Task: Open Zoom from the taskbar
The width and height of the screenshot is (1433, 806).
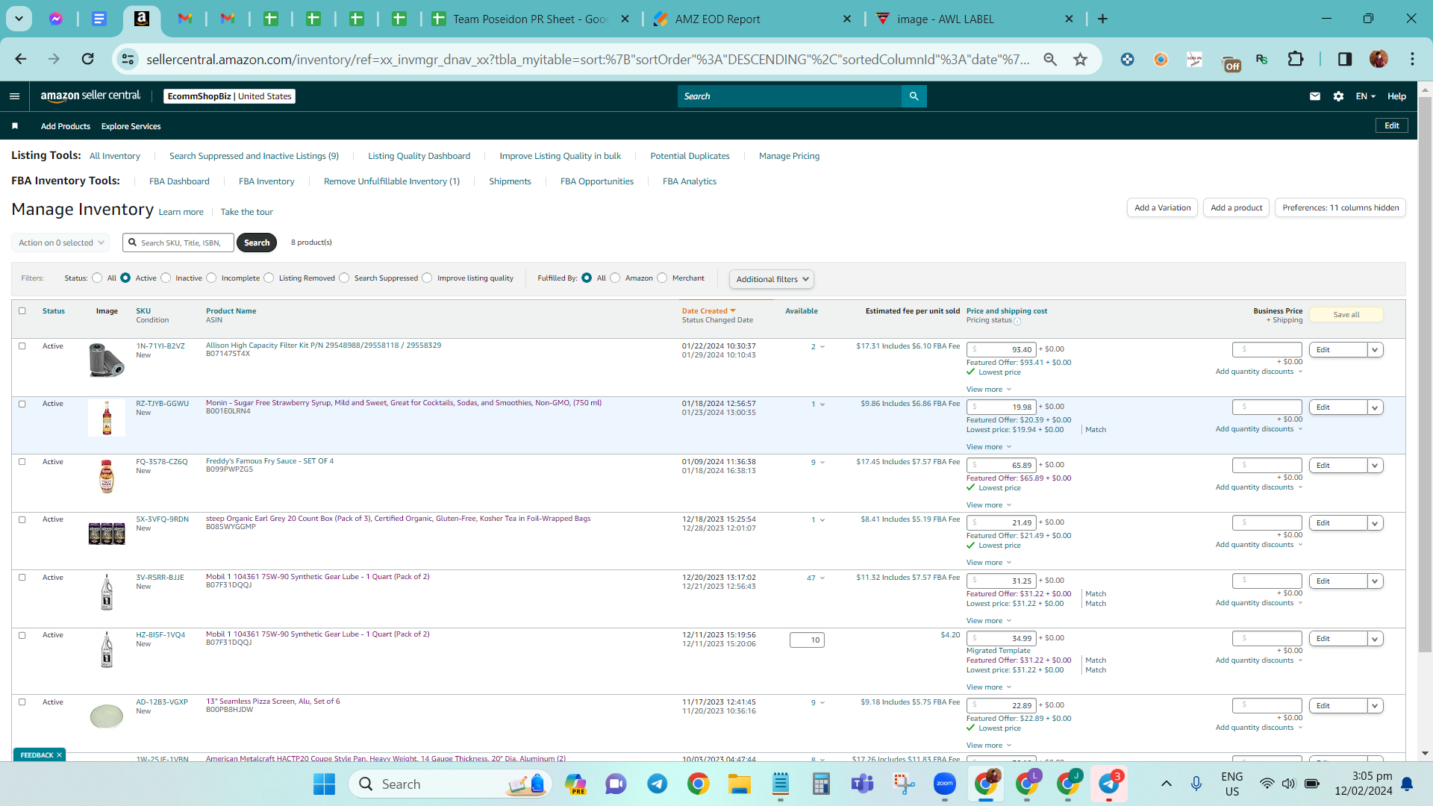Action: click(944, 784)
